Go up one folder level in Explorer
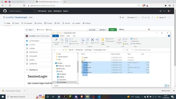Screen dimensions: 176x99 click(x=63, y=50)
